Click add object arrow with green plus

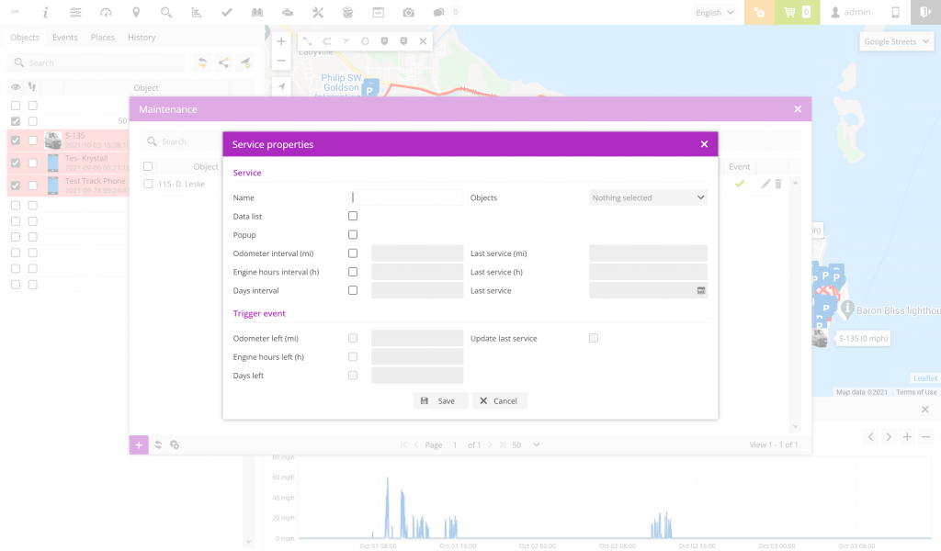pyautogui.click(x=244, y=62)
